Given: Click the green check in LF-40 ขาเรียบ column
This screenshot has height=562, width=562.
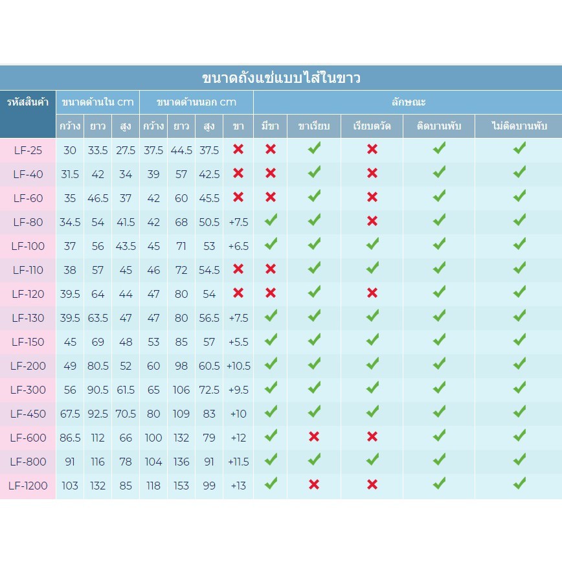Looking at the screenshot, I should [x=314, y=173].
